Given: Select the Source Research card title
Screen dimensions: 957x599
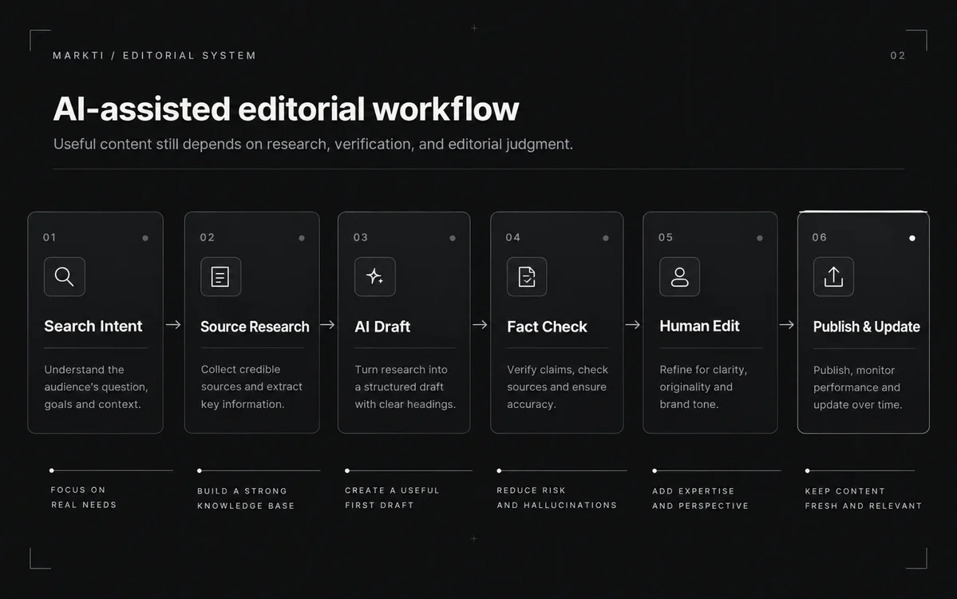Looking at the screenshot, I should (x=255, y=327).
